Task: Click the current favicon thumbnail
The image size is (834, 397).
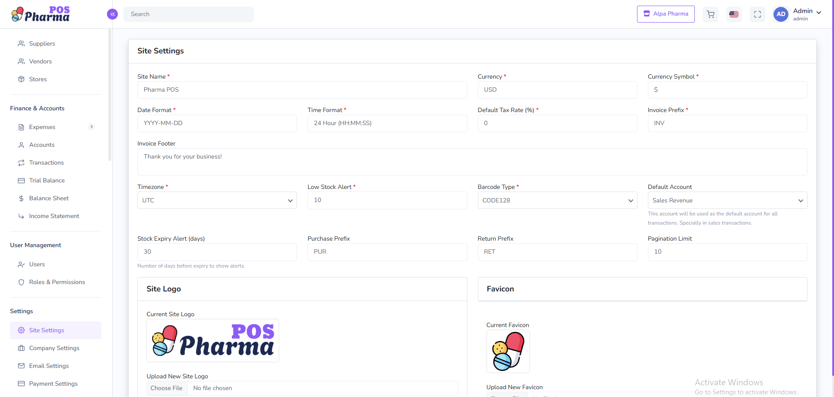Action: tap(508, 351)
